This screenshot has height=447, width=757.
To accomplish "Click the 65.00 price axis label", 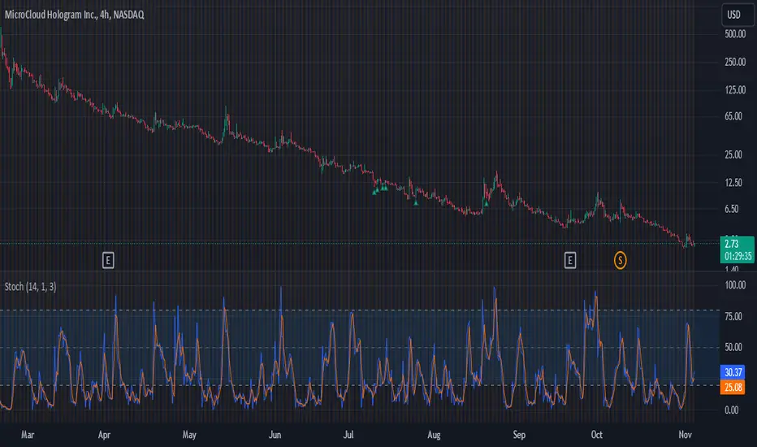I will tap(733, 116).
